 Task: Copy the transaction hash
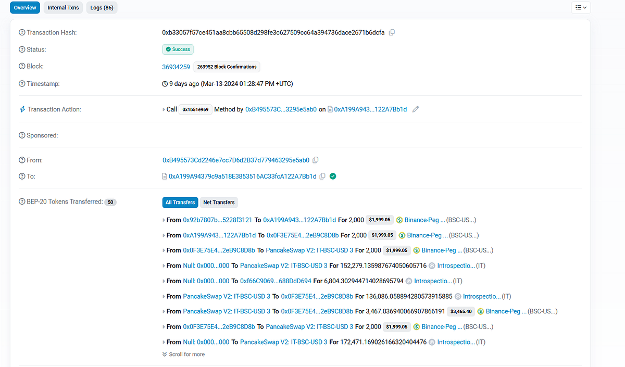pyautogui.click(x=392, y=32)
